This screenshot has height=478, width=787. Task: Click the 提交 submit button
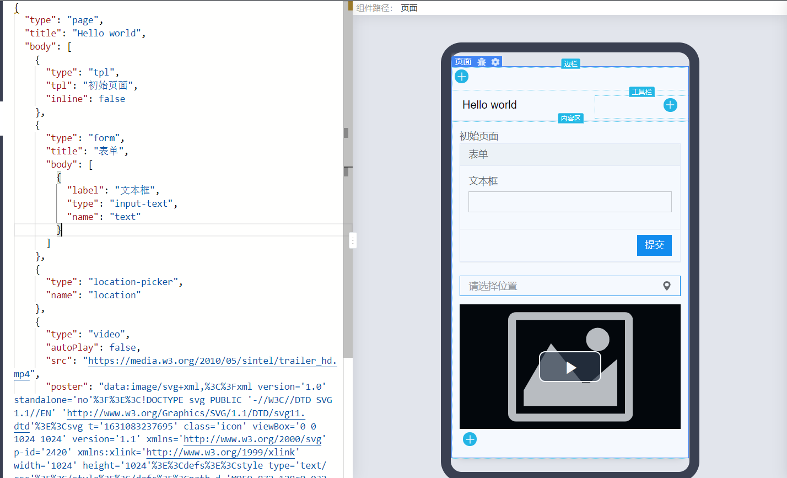[654, 245]
